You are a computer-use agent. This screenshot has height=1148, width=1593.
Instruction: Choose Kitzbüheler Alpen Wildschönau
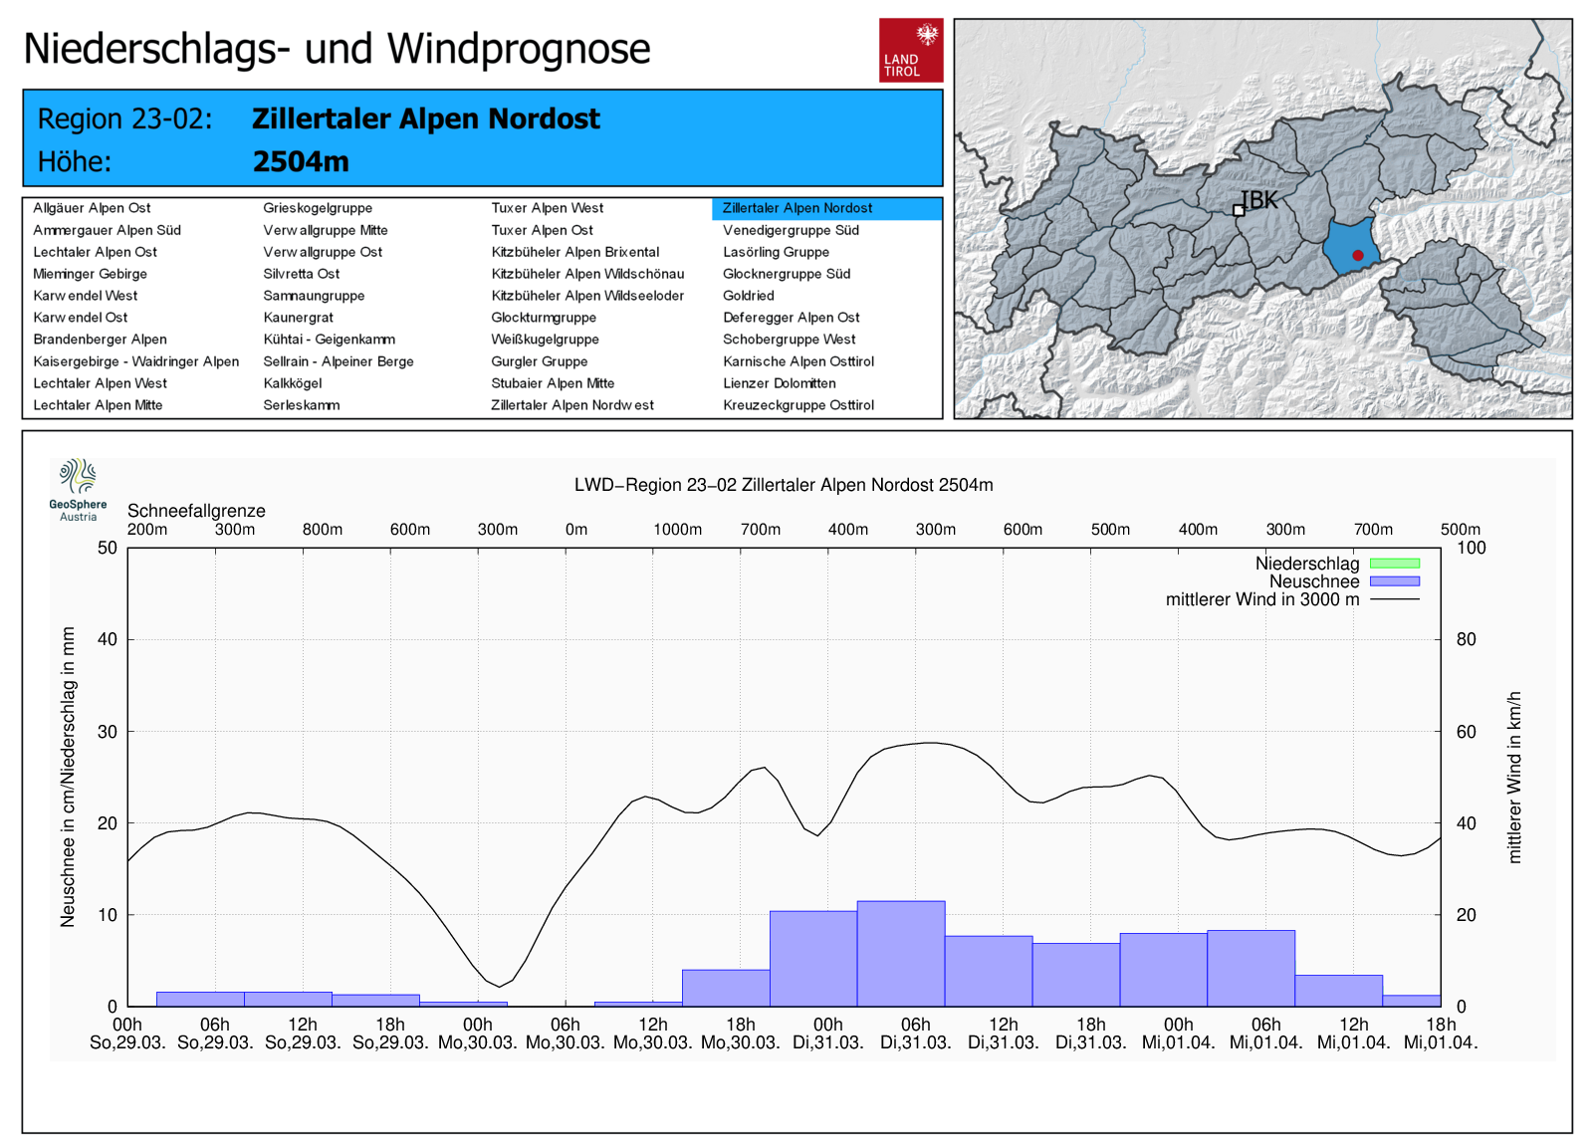[x=587, y=274]
